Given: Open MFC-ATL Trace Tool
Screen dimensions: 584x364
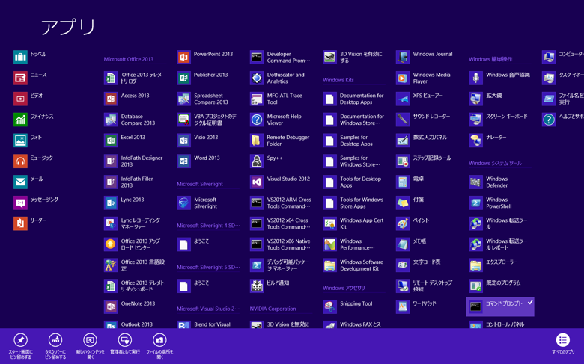Looking at the screenshot, I should (x=276, y=99).
